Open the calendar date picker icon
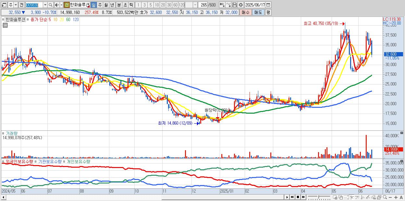This screenshot has height=201, width=405. click(x=268, y=5)
